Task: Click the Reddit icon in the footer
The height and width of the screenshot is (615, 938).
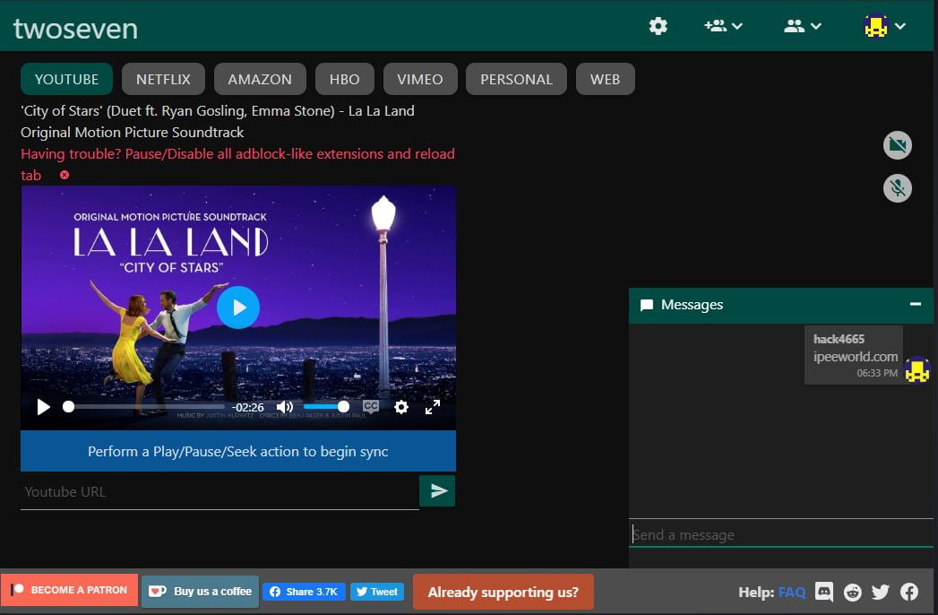Action: click(x=852, y=592)
